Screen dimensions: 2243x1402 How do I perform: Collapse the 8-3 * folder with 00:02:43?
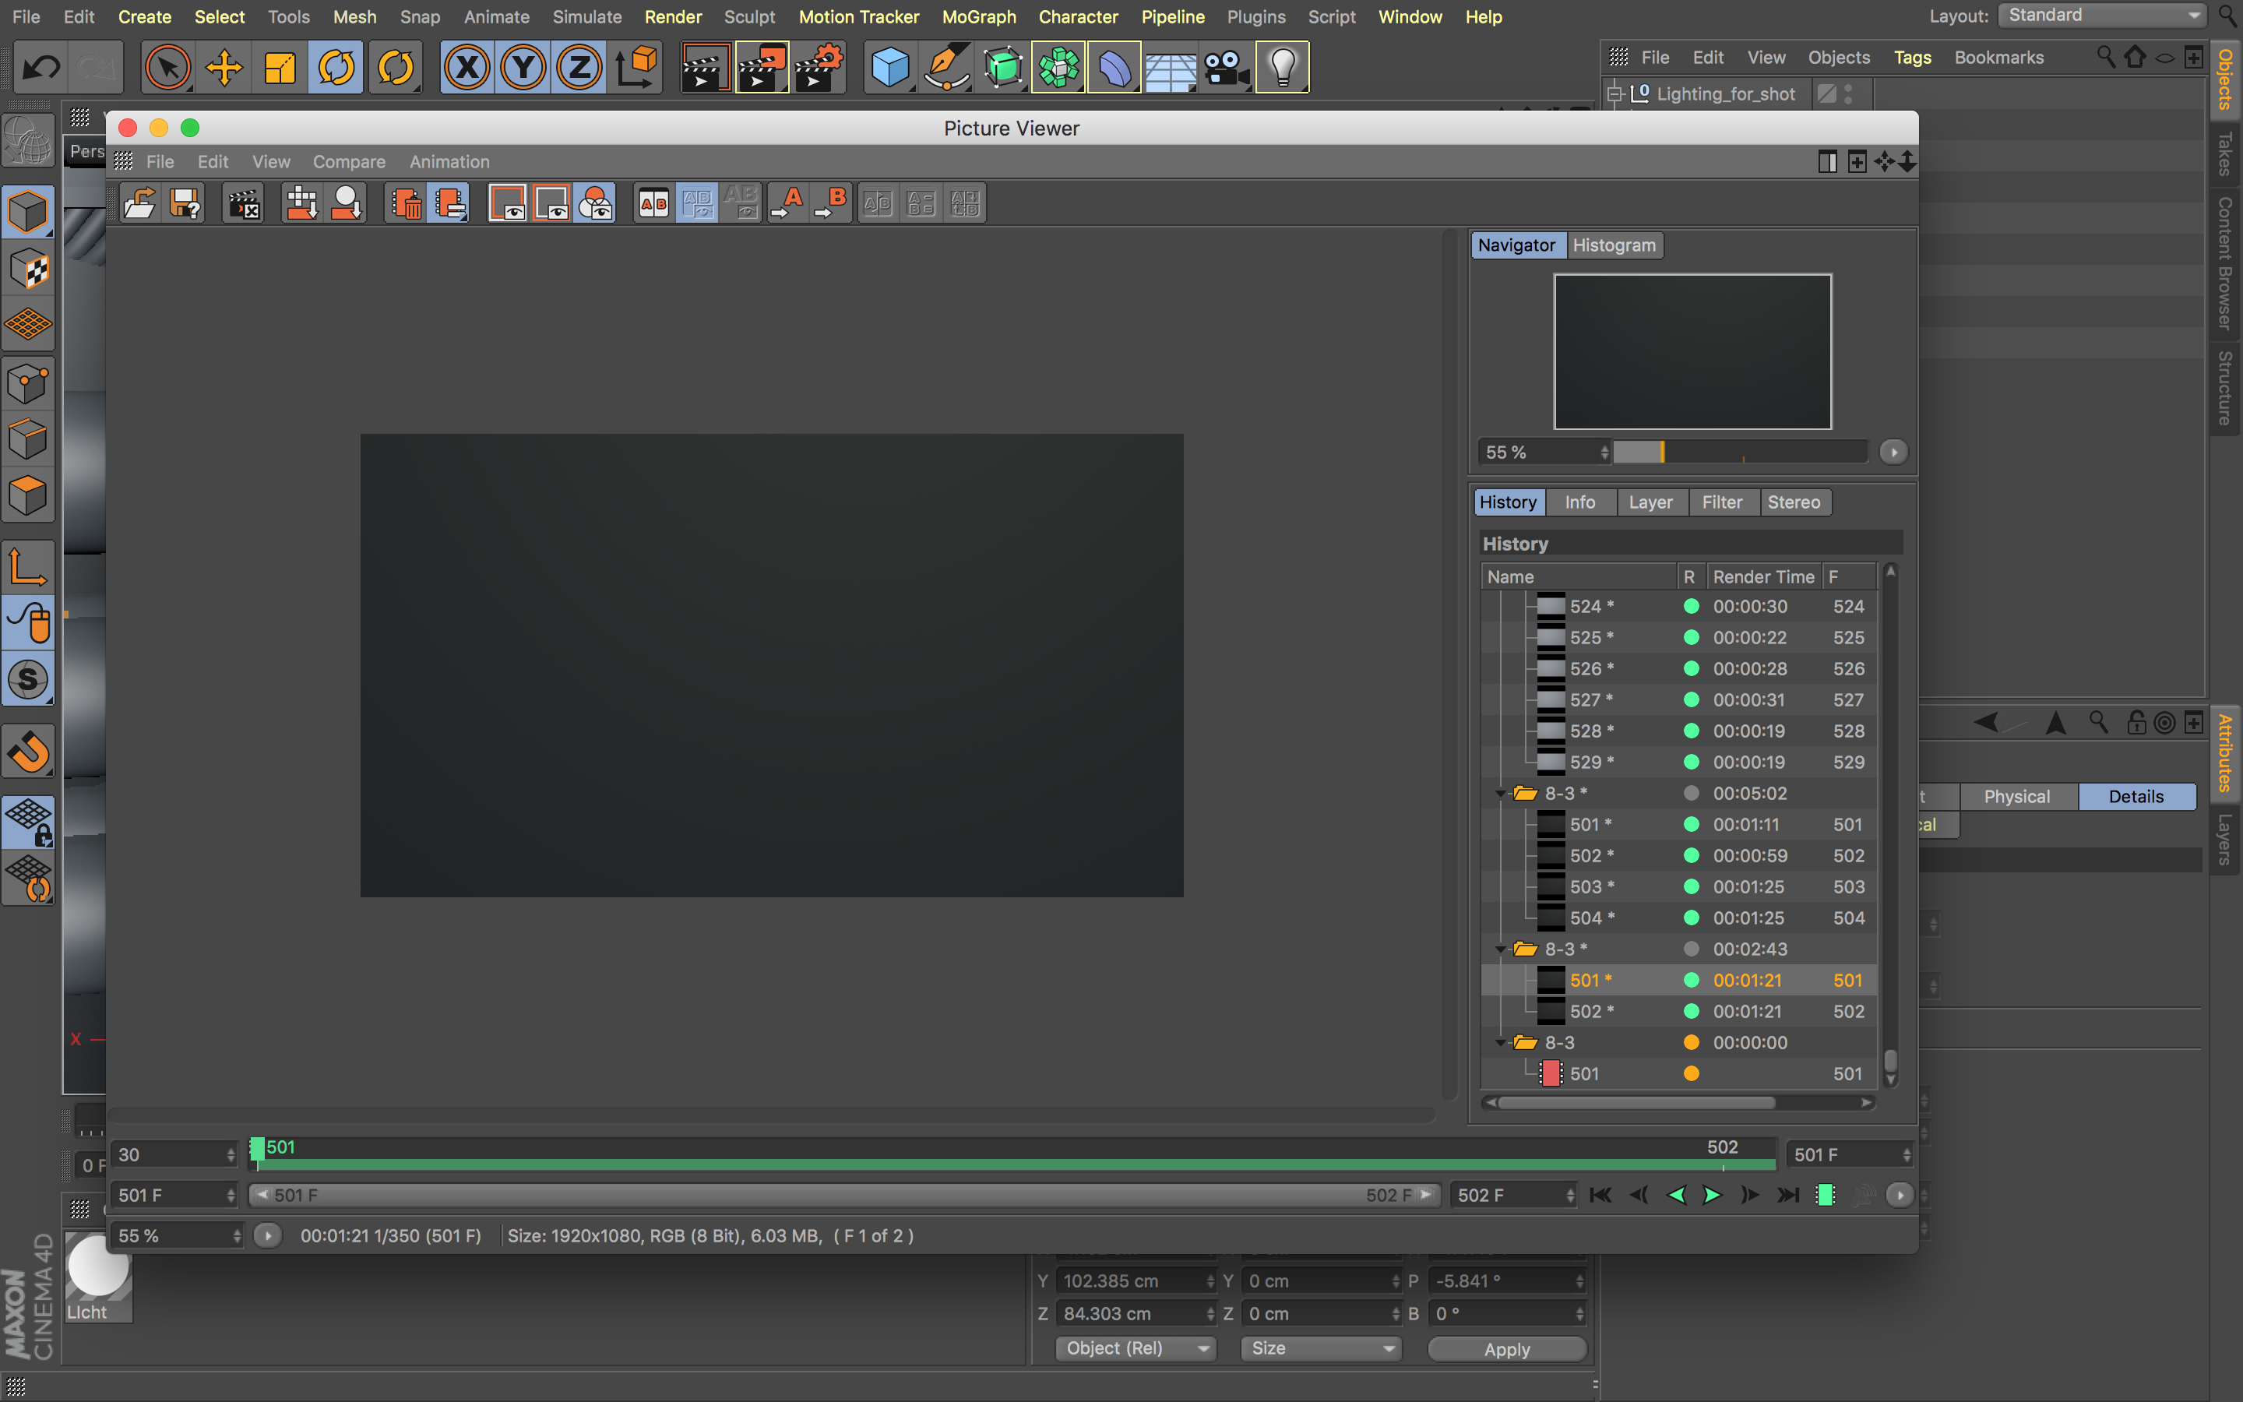(1501, 949)
